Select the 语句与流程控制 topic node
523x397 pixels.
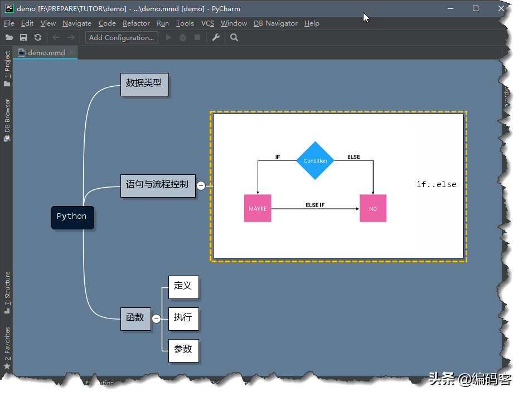coord(158,186)
